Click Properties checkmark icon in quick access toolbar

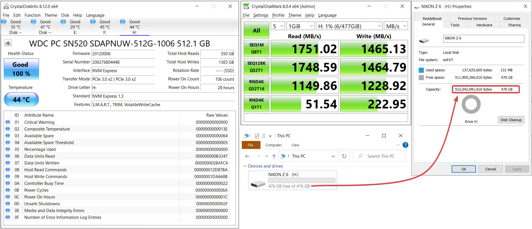tap(257, 136)
